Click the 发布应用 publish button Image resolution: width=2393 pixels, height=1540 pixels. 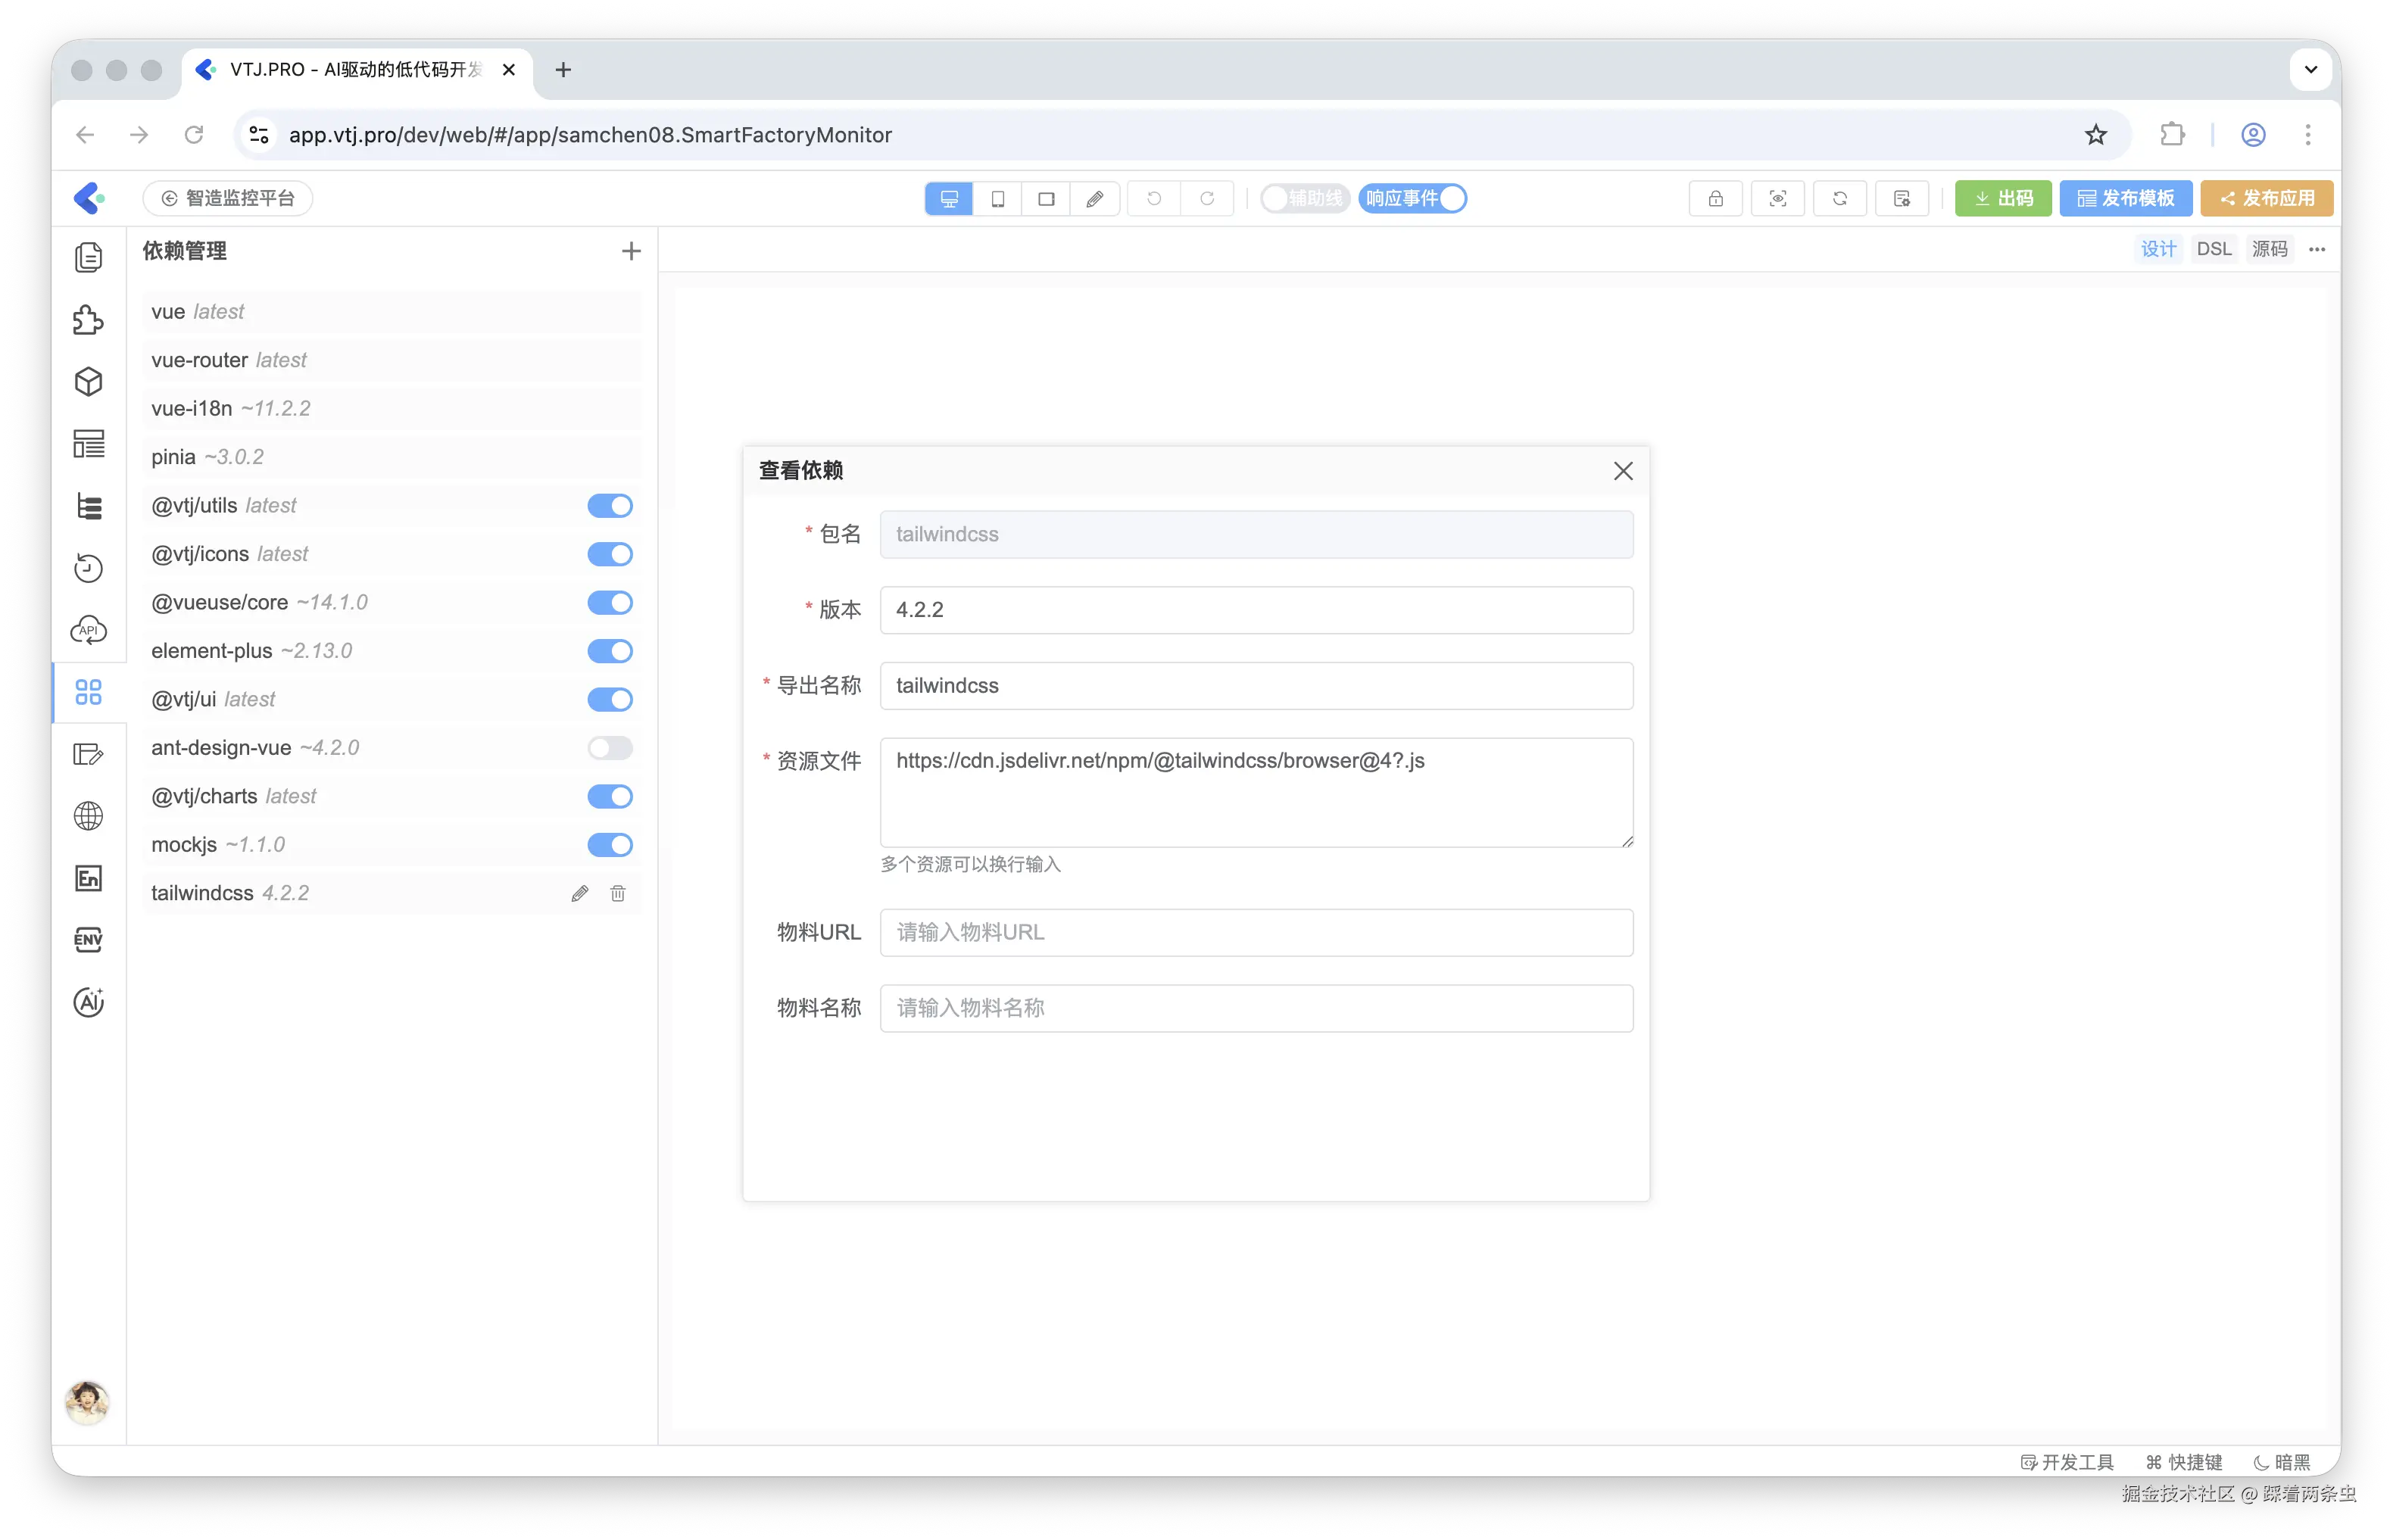[2266, 199]
